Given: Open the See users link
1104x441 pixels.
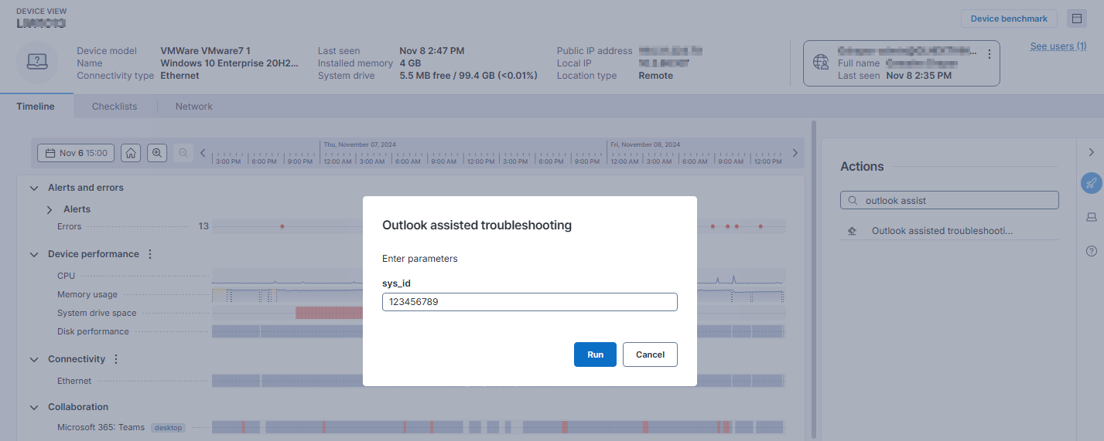Looking at the screenshot, I should (x=1058, y=46).
